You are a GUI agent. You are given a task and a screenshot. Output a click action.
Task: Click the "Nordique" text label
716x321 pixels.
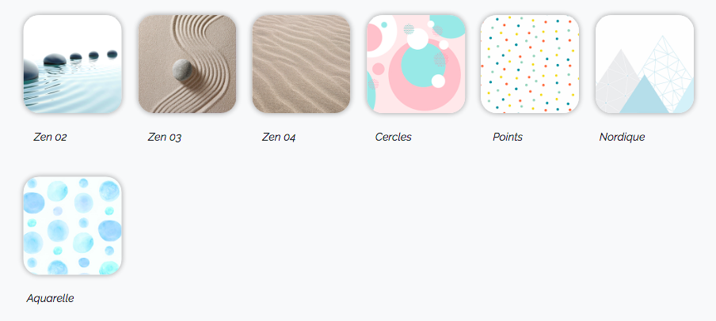[x=622, y=137]
